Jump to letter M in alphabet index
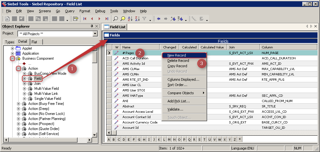Screen dimensions: 320x152 169,139
